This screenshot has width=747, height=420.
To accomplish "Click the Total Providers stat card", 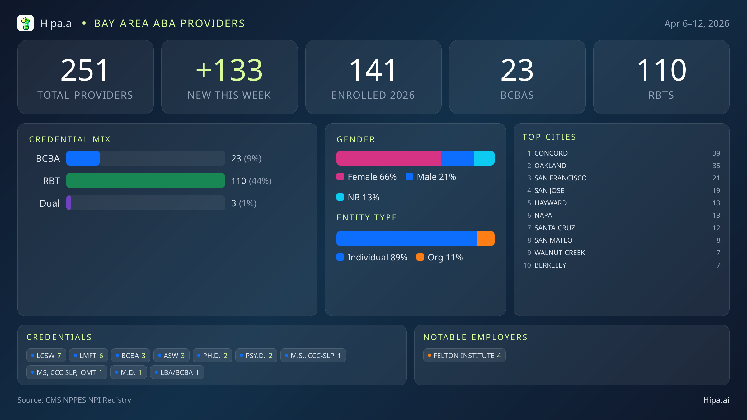I will click(x=85, y=77).
